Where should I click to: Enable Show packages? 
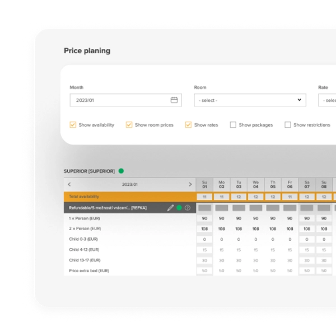[233, 125]
